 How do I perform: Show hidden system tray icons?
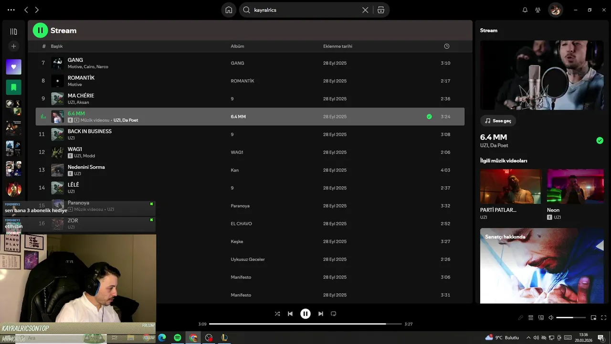pyautogui.click(x=528, y=338)
